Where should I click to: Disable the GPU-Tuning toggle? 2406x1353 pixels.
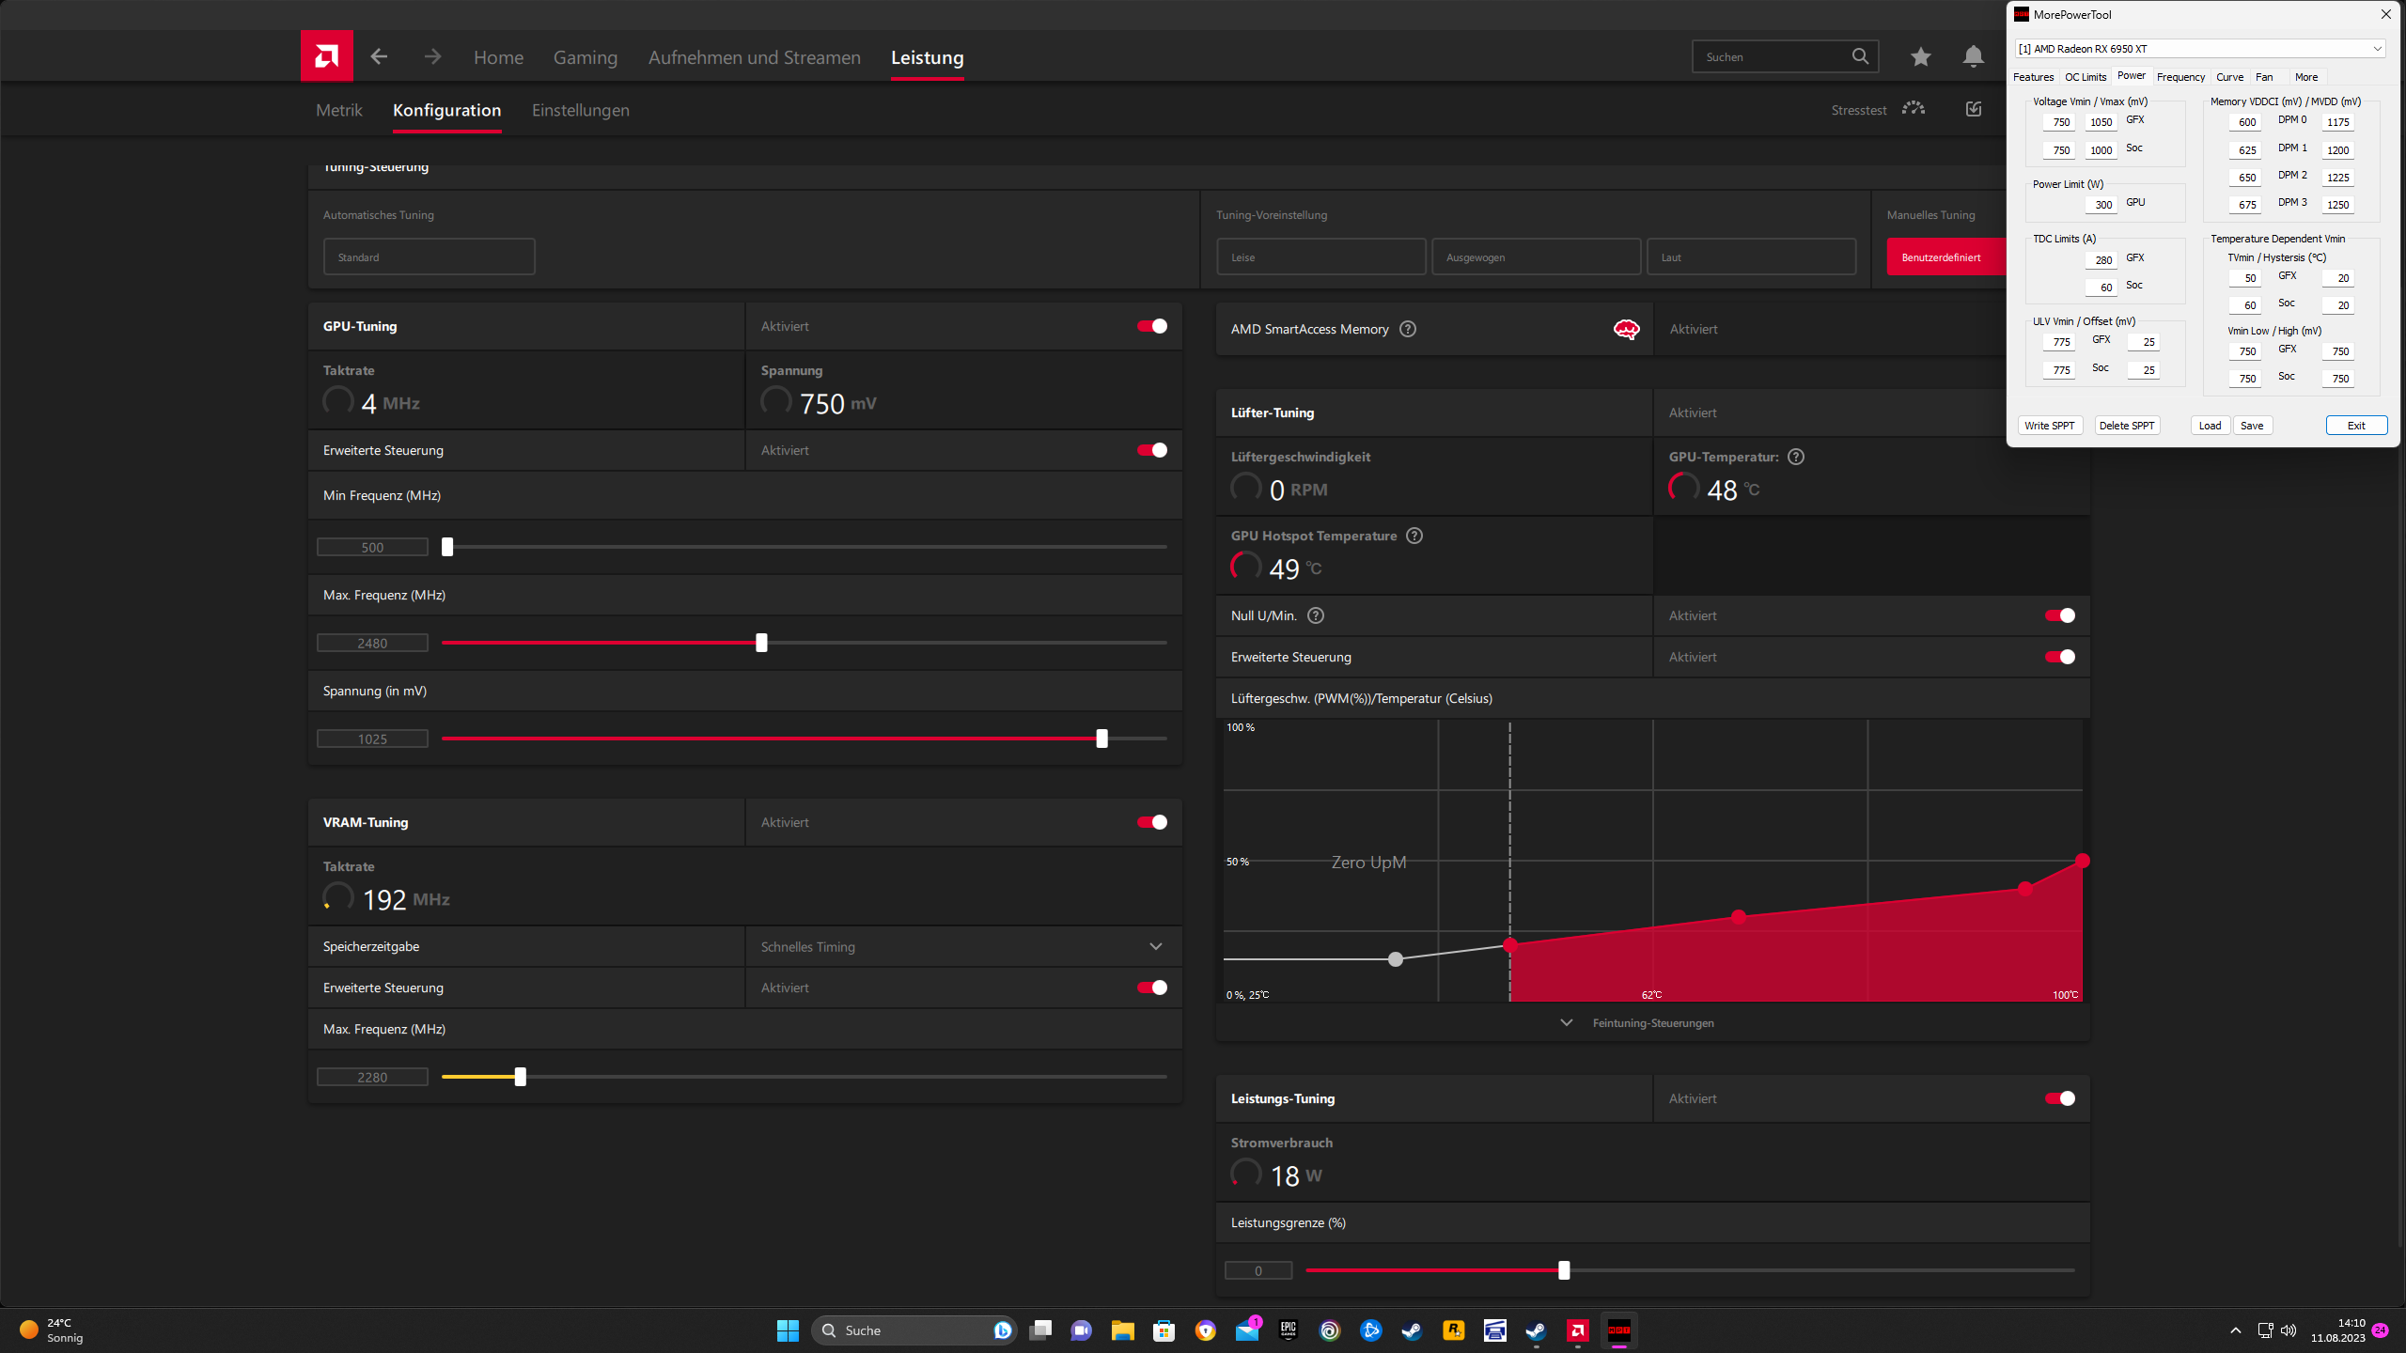pyautogui.click(x=1151, y=326)
